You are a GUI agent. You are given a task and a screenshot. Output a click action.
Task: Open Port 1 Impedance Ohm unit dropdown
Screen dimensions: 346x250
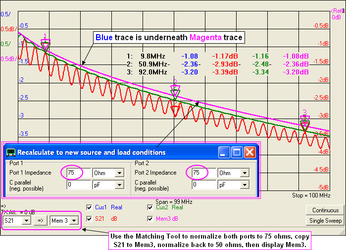[120, 173]
